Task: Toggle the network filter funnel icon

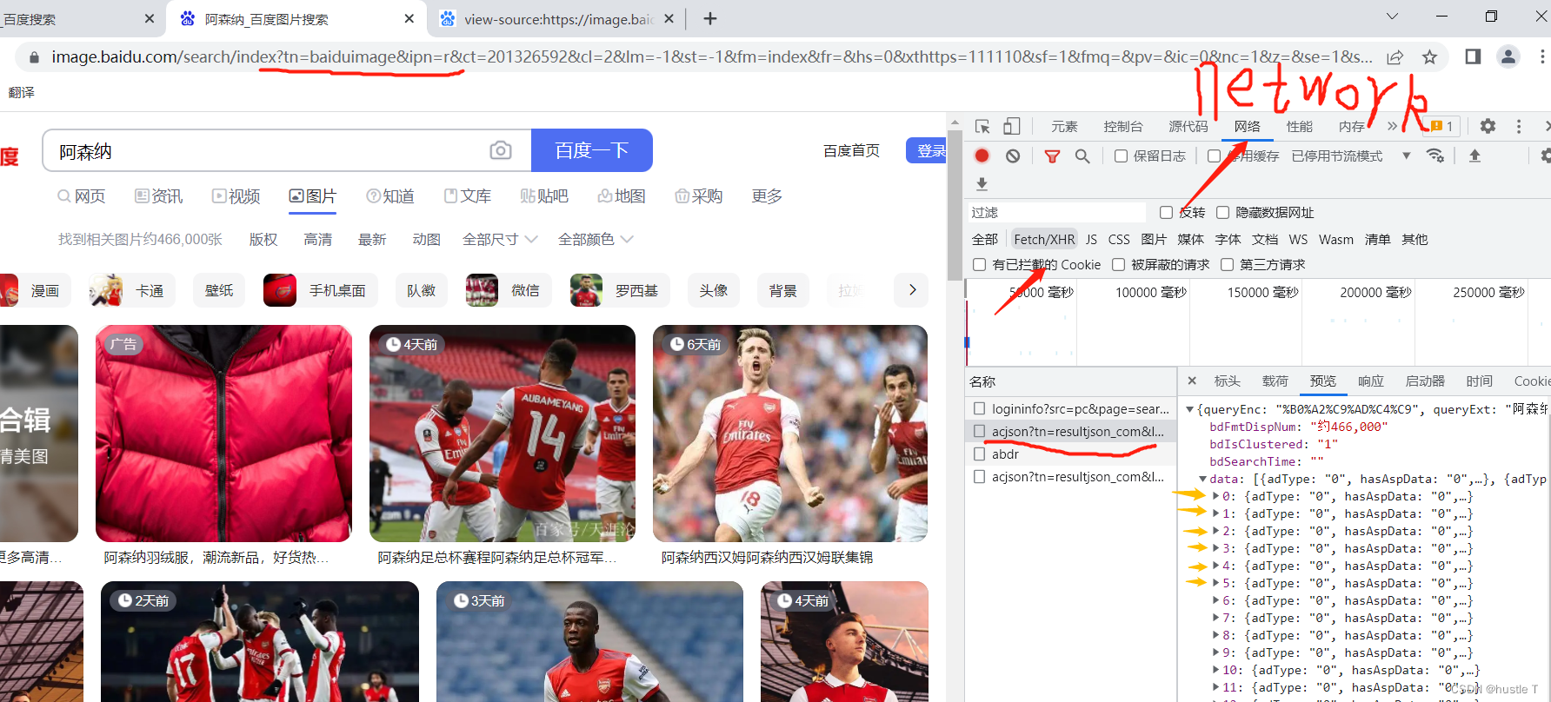Action: click(1052, 156)
